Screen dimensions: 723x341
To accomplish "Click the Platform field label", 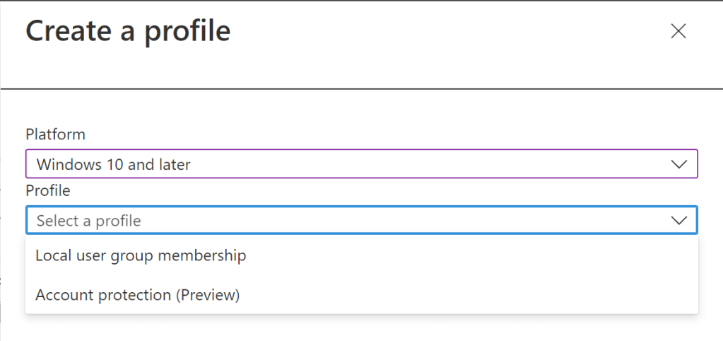I will 55,134.
